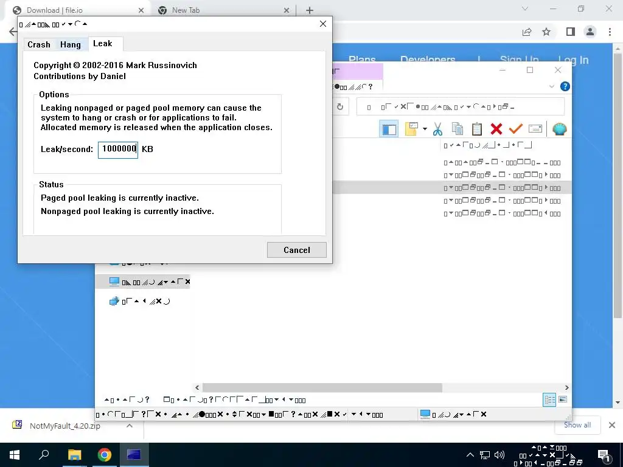Open Chrome three-dot menu
Image resolution: width=623 pixels, height=467 pixels.
[610, 32]
